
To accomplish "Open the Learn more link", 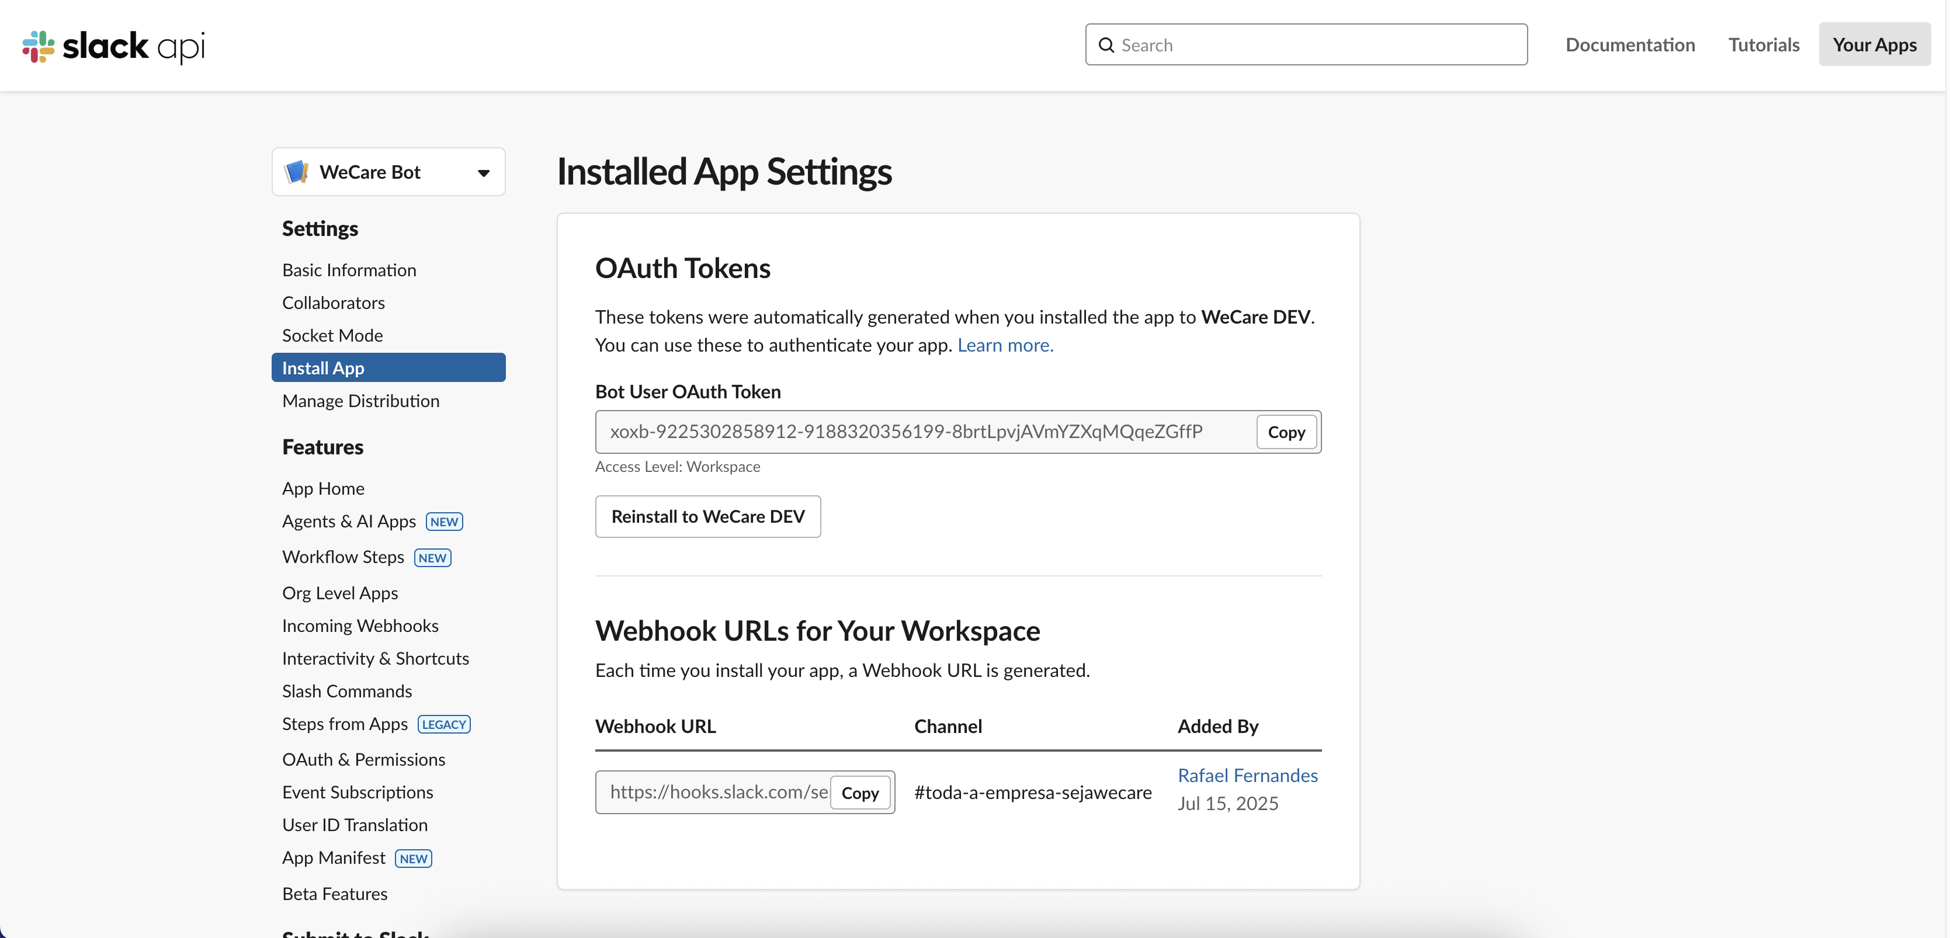I will tap(1005, 345).
